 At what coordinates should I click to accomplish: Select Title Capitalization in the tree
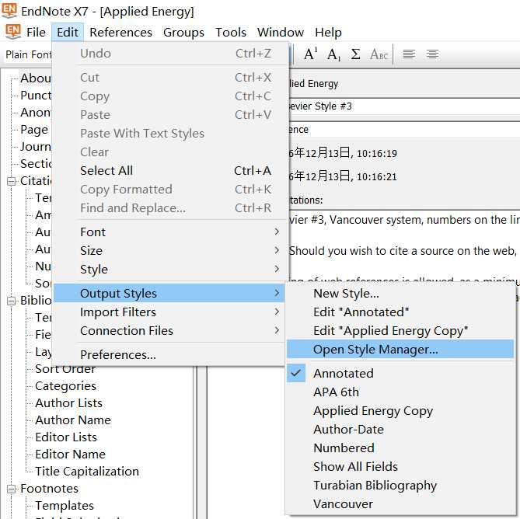click(x=87, y=472)
